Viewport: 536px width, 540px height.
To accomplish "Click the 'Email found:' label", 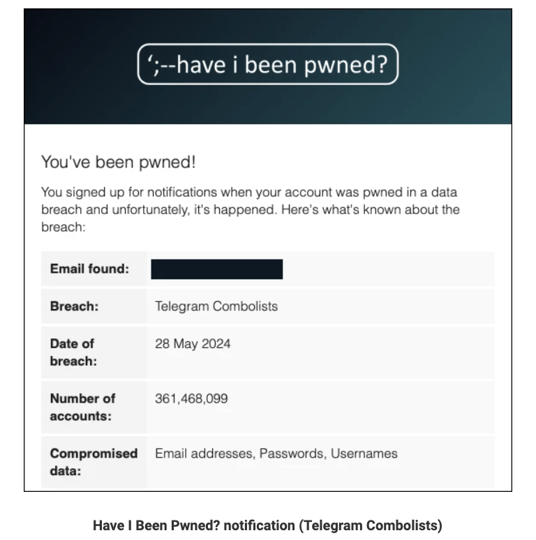I will click(89, 269).
